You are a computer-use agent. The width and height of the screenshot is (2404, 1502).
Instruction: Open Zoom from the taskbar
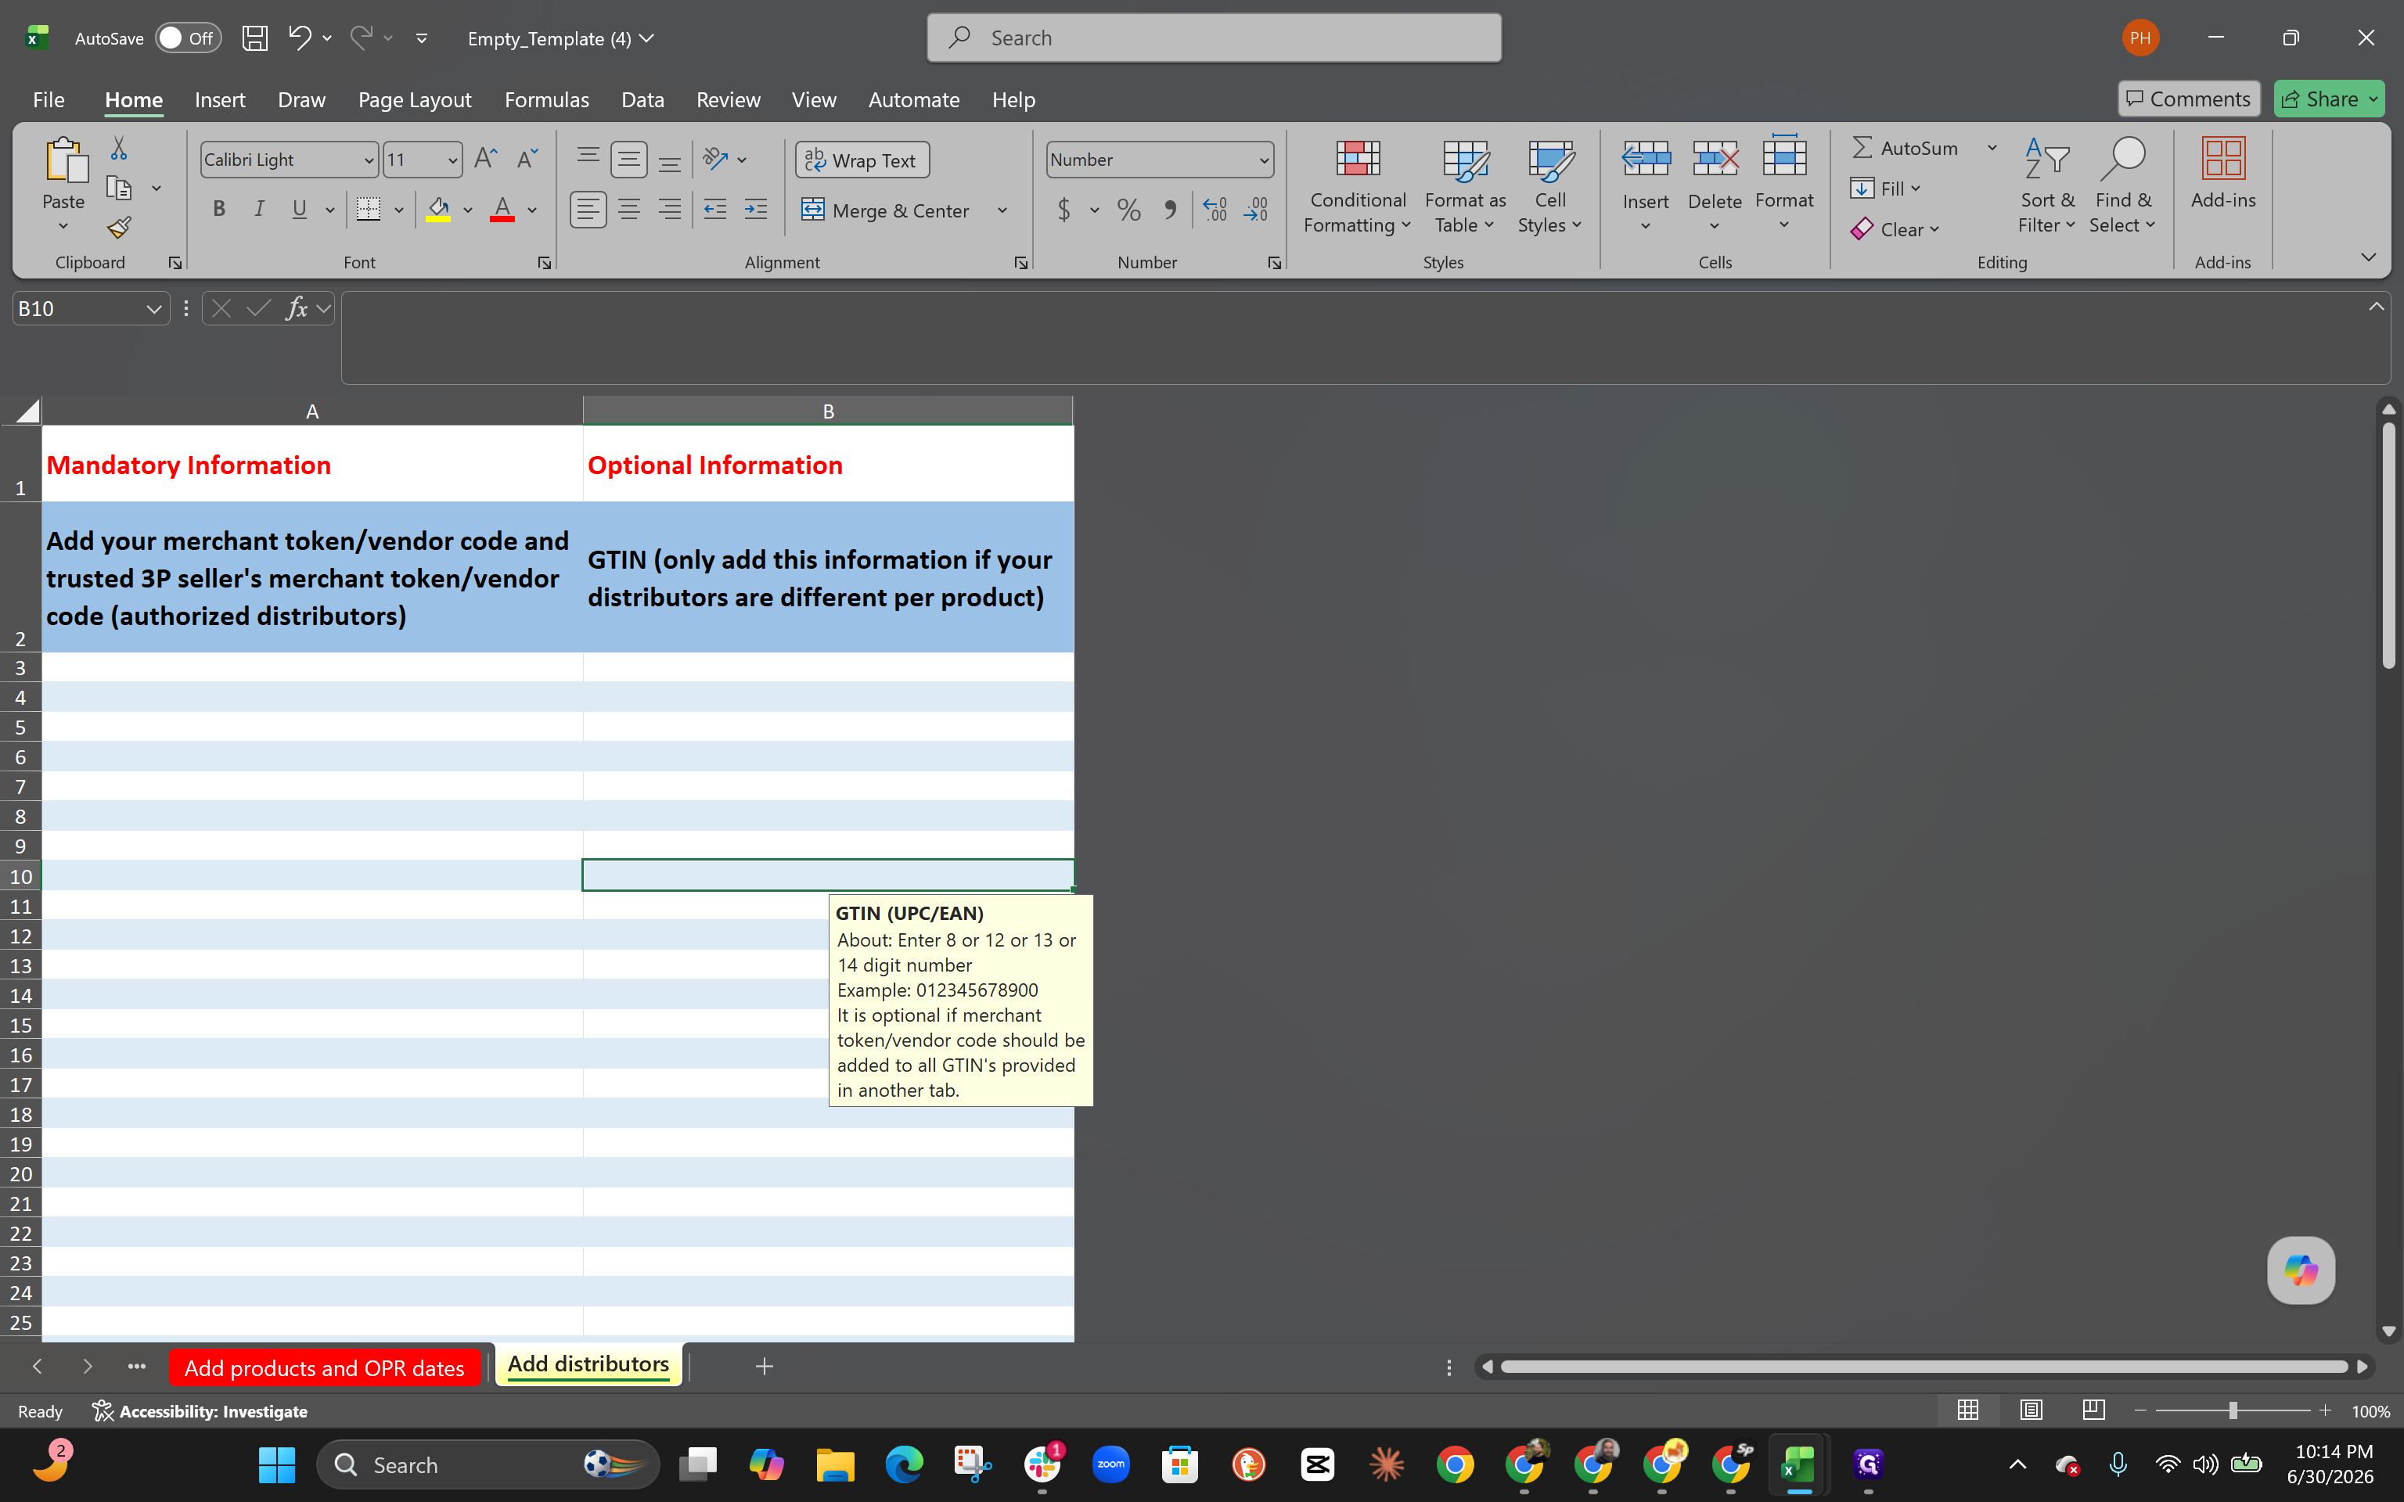1110,1464
